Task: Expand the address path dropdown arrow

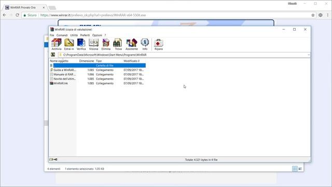Action: 309,55
